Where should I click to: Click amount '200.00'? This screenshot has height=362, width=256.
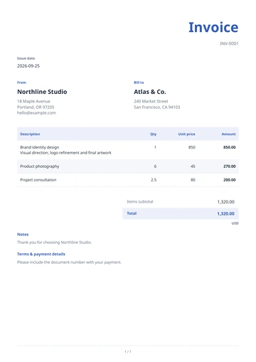230,180
